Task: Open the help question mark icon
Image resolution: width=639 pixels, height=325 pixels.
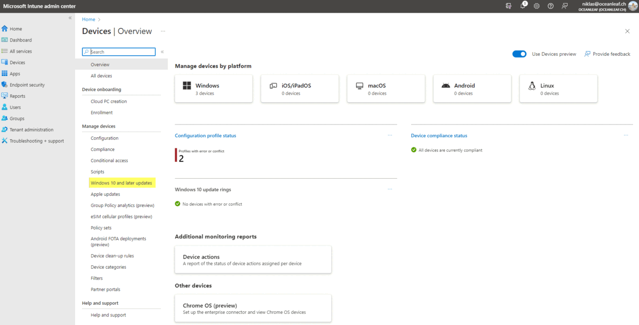Action: click(551, 6)
